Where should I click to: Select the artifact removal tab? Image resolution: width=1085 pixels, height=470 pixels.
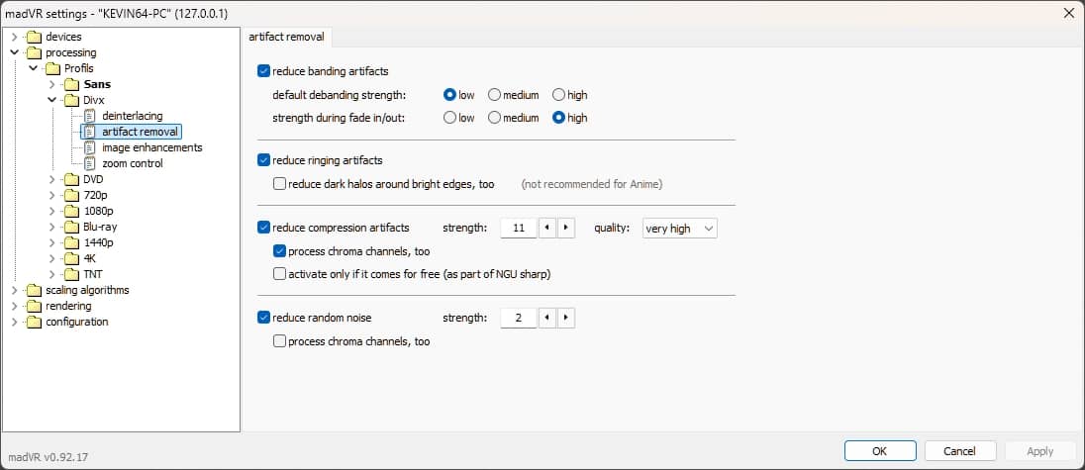(286, 37)
